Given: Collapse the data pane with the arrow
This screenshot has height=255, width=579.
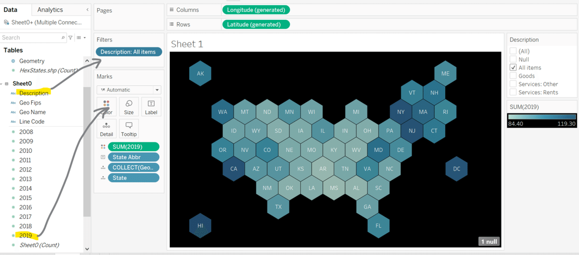Looking at the screenshot, I should 87,10.
